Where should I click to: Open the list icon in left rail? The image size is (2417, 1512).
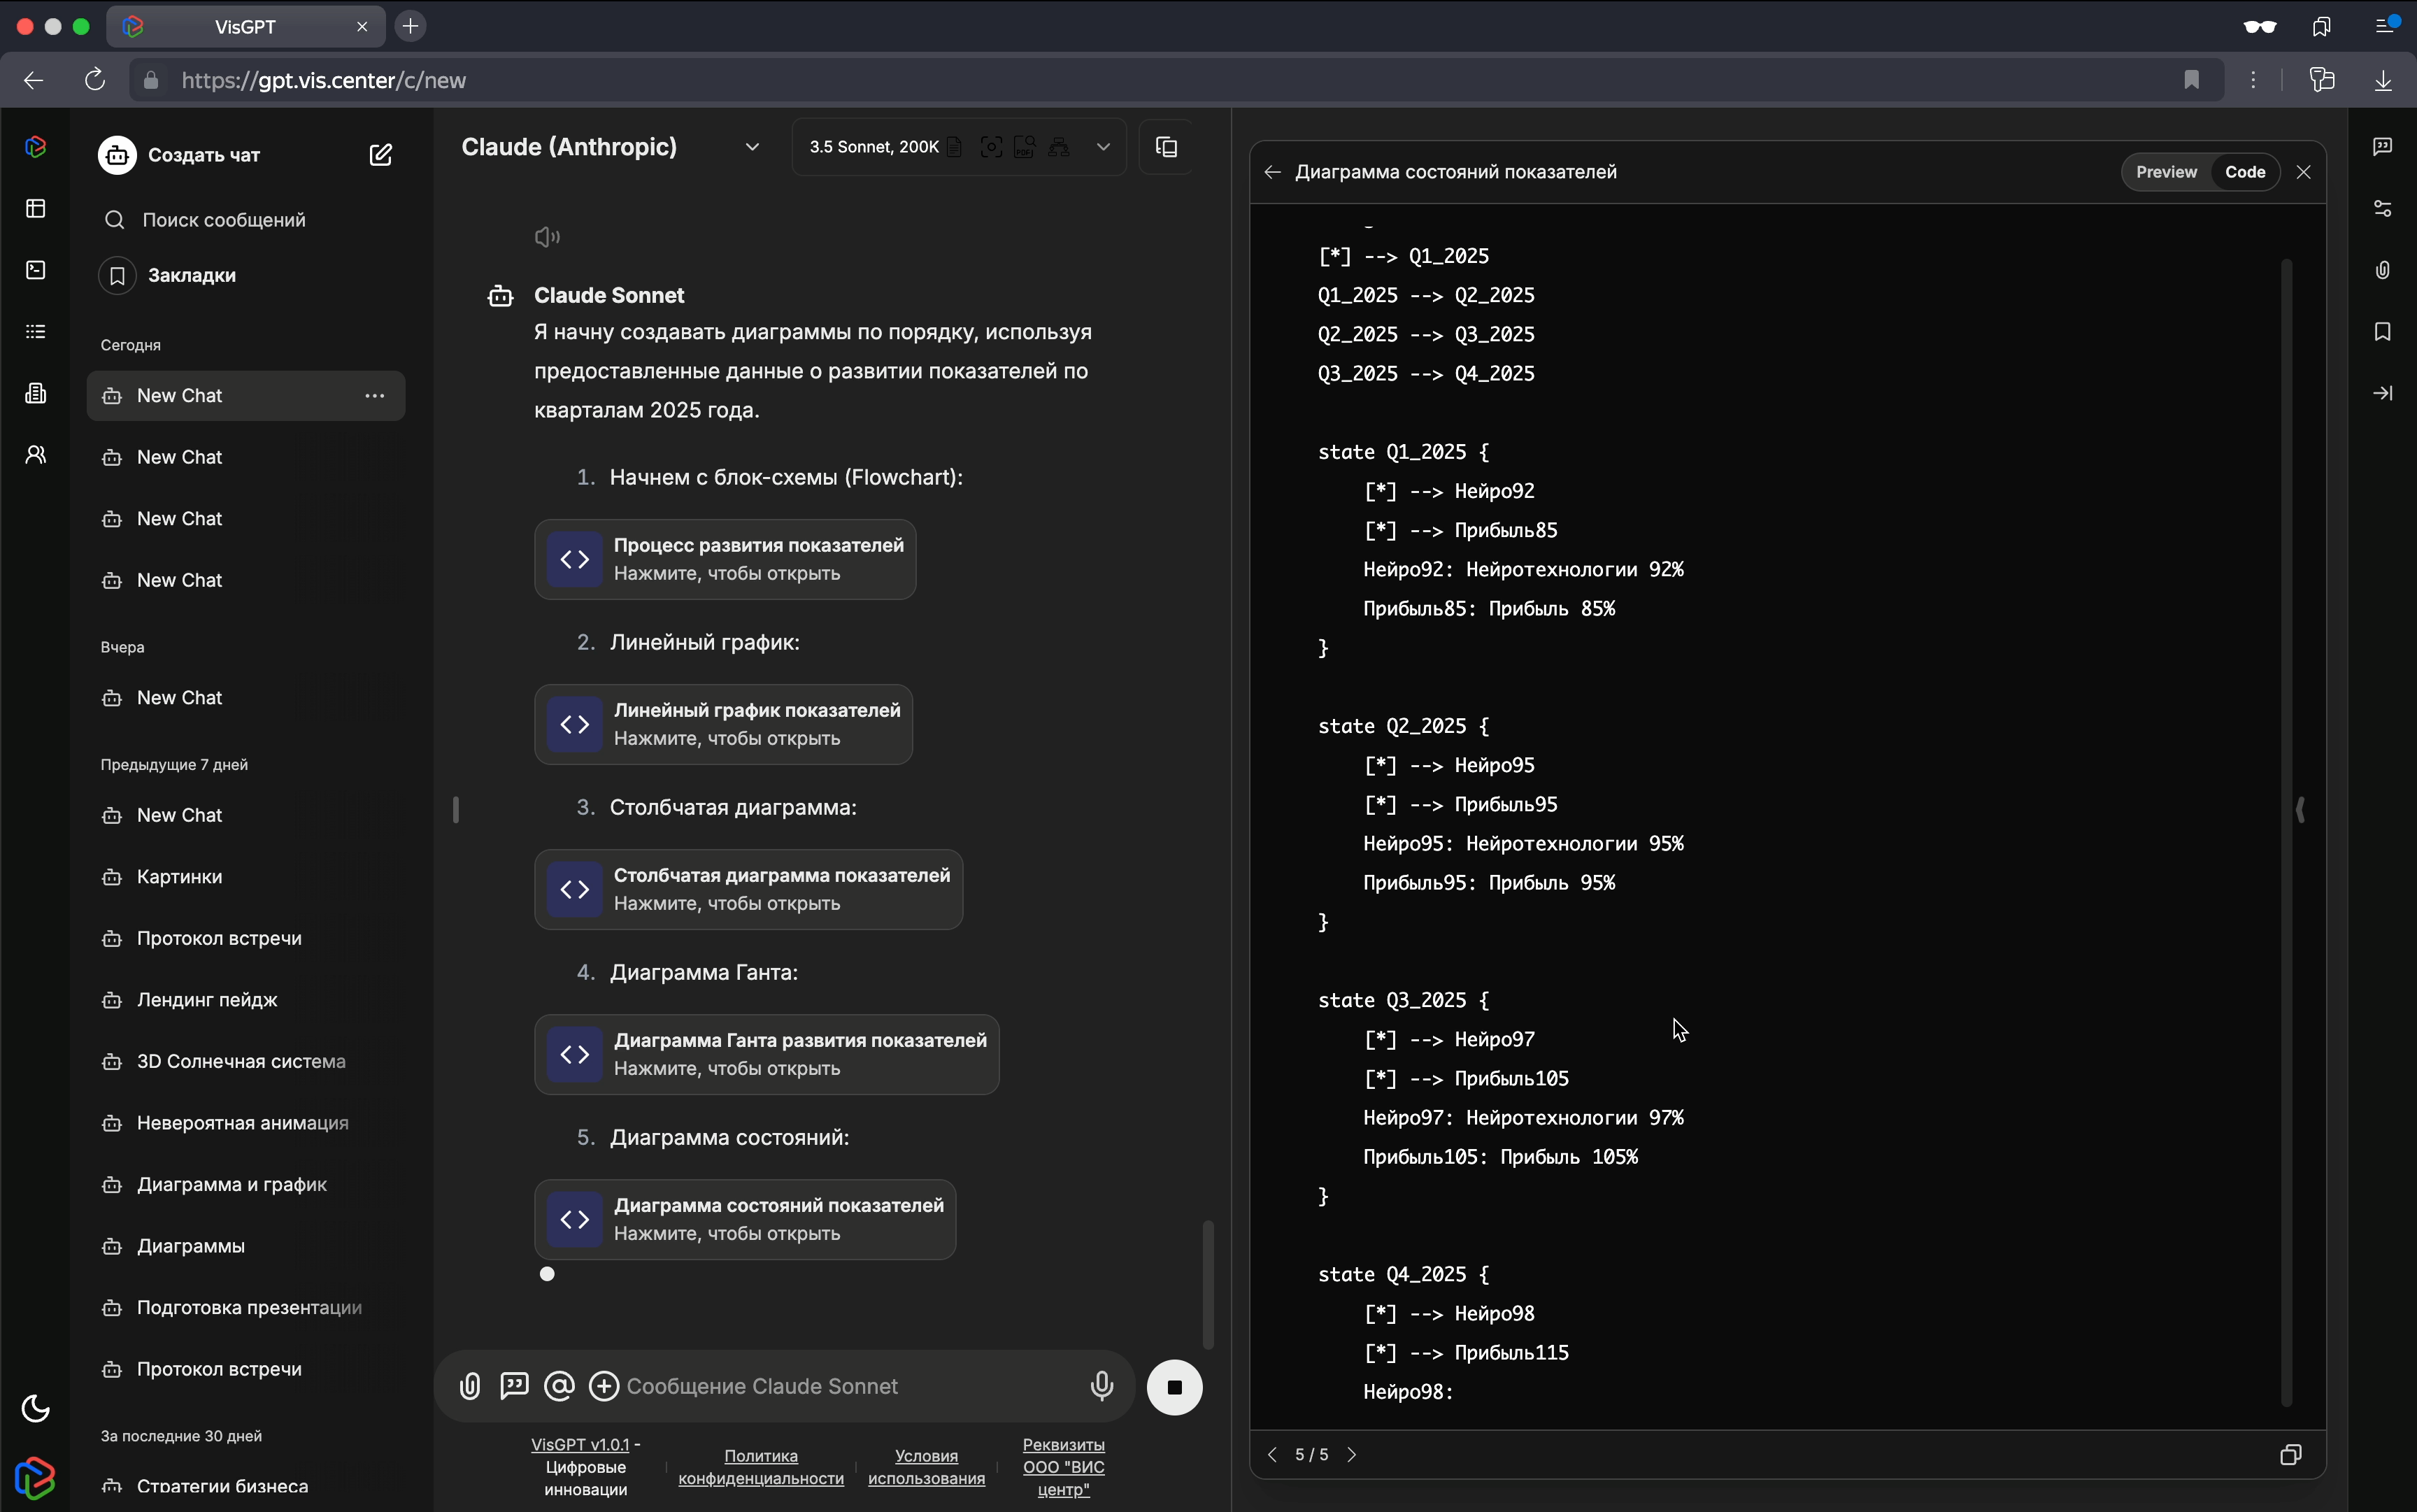tap(36, 331)
